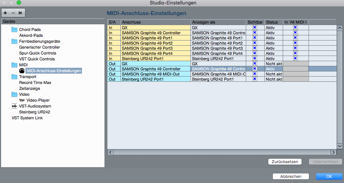Toggle Sichtbar for In Steinberg UR242 Port1
This screenshot has height=183, width=344.
(x=255, y=58)
